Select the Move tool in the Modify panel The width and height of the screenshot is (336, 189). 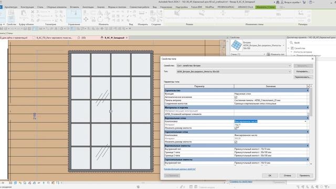click(x=86, y=19)
